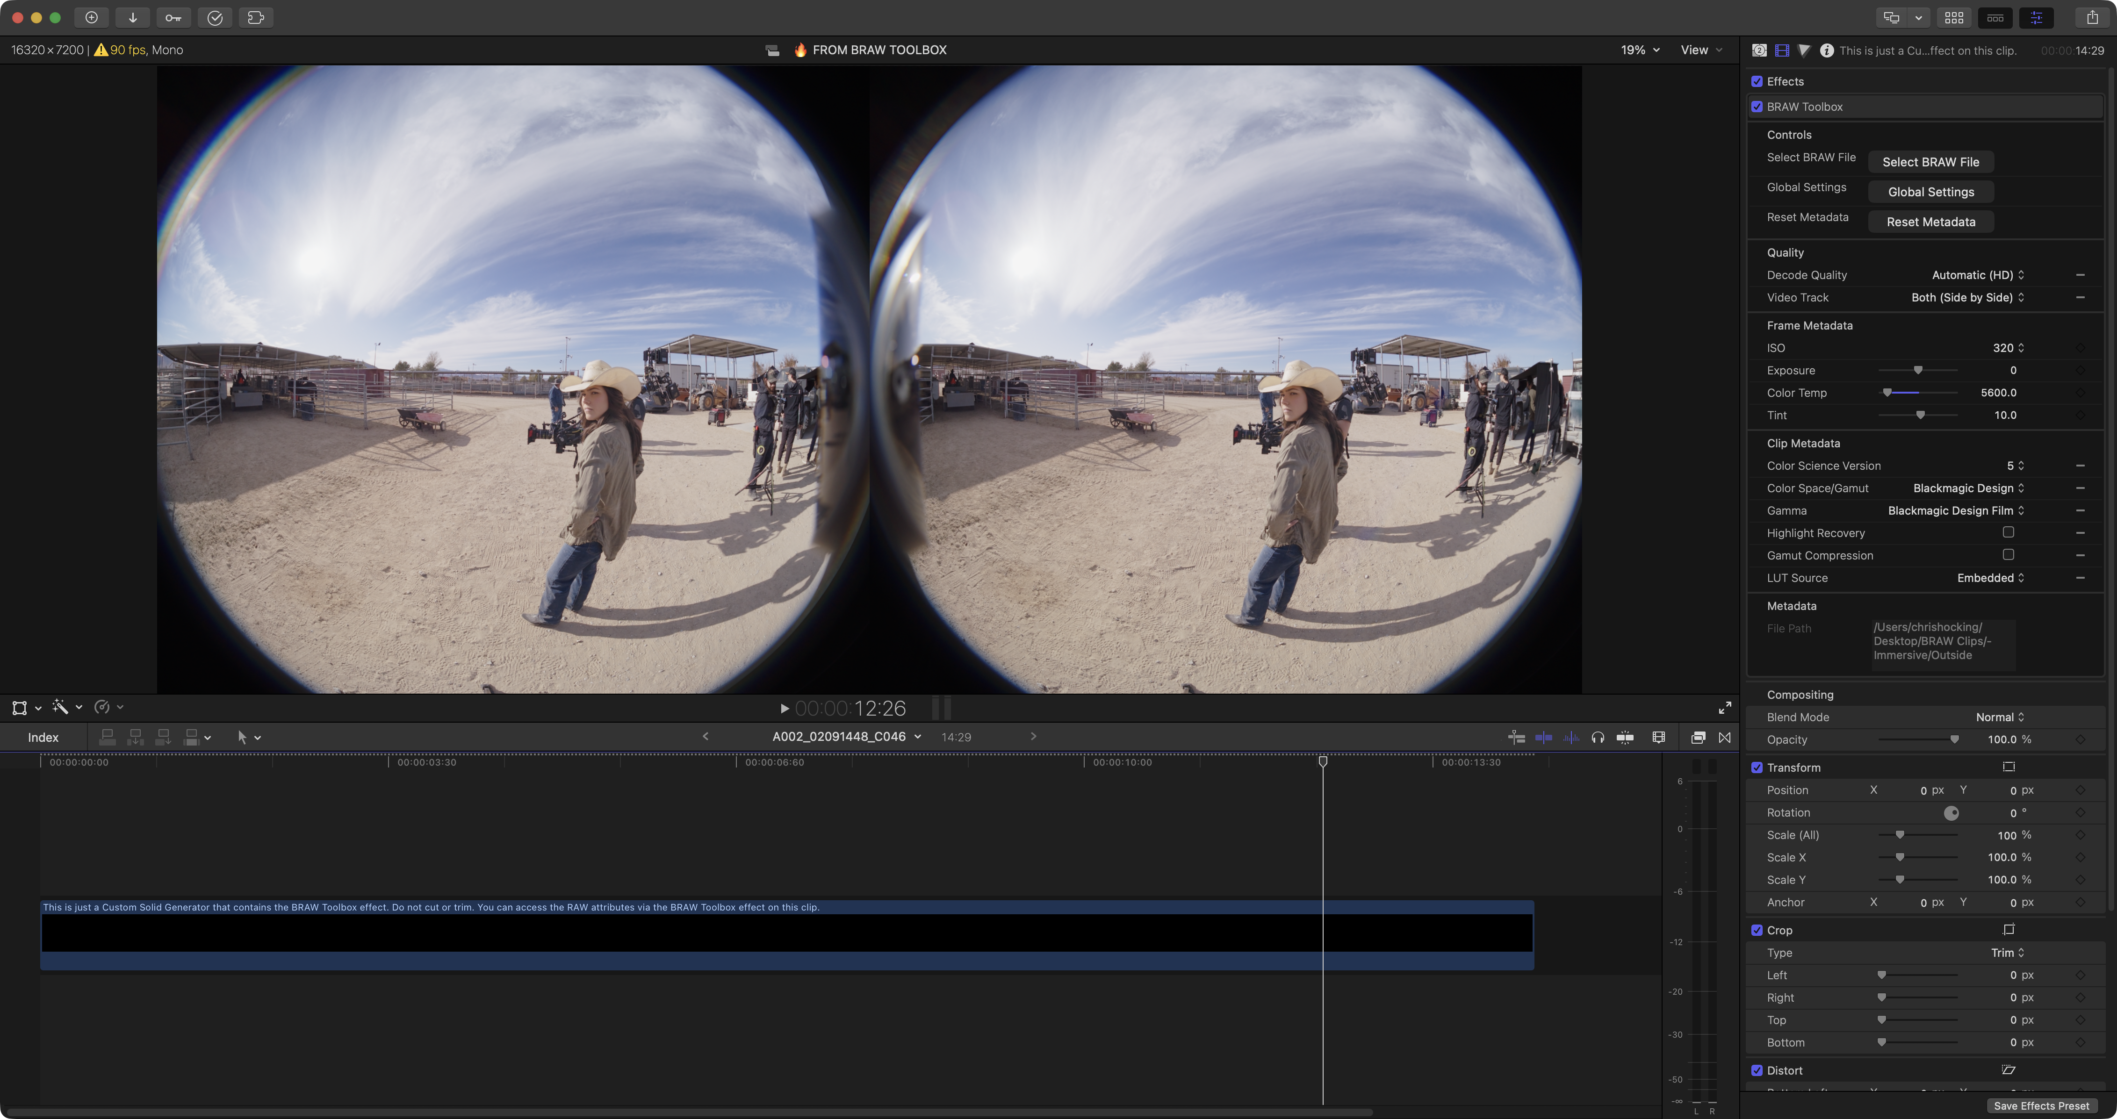Click the import media down-arrow icon
Screen dimensions: 2117x1119
(x=132, y=17)
